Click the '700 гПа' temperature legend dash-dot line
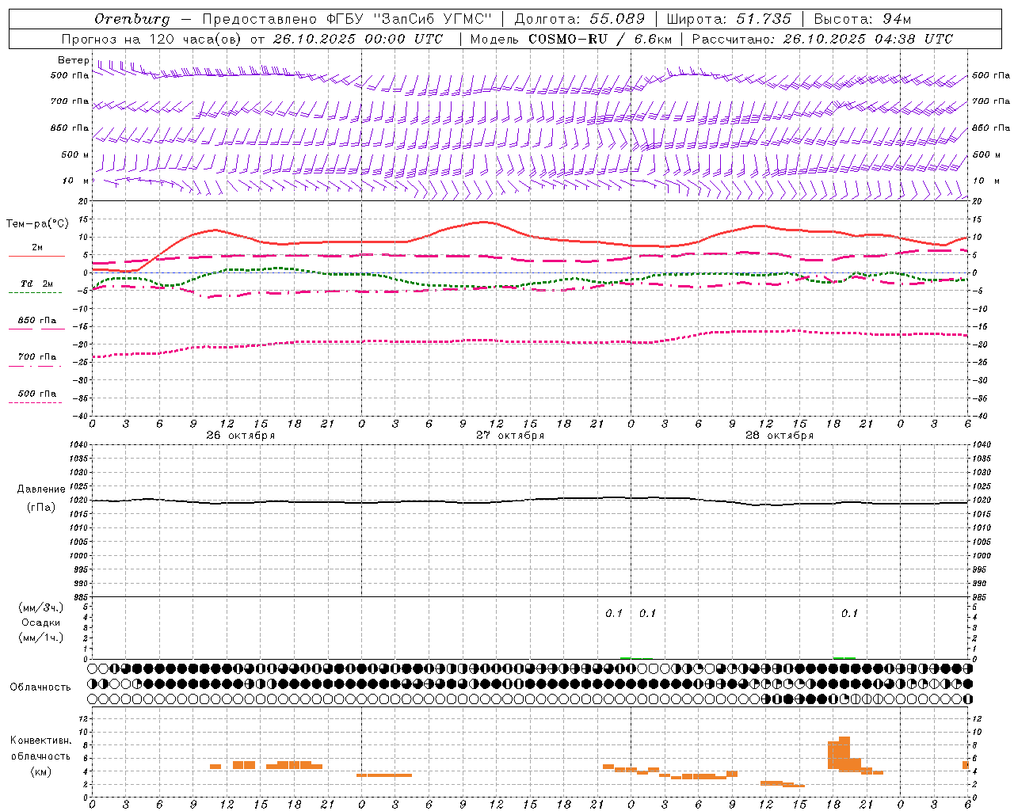Screen dimensions: 1014x811 pyautogui.click(x=36, y=366)
